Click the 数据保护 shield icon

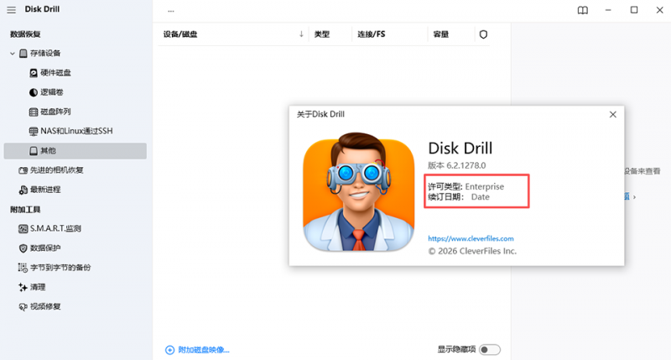(x=23, y=248)
